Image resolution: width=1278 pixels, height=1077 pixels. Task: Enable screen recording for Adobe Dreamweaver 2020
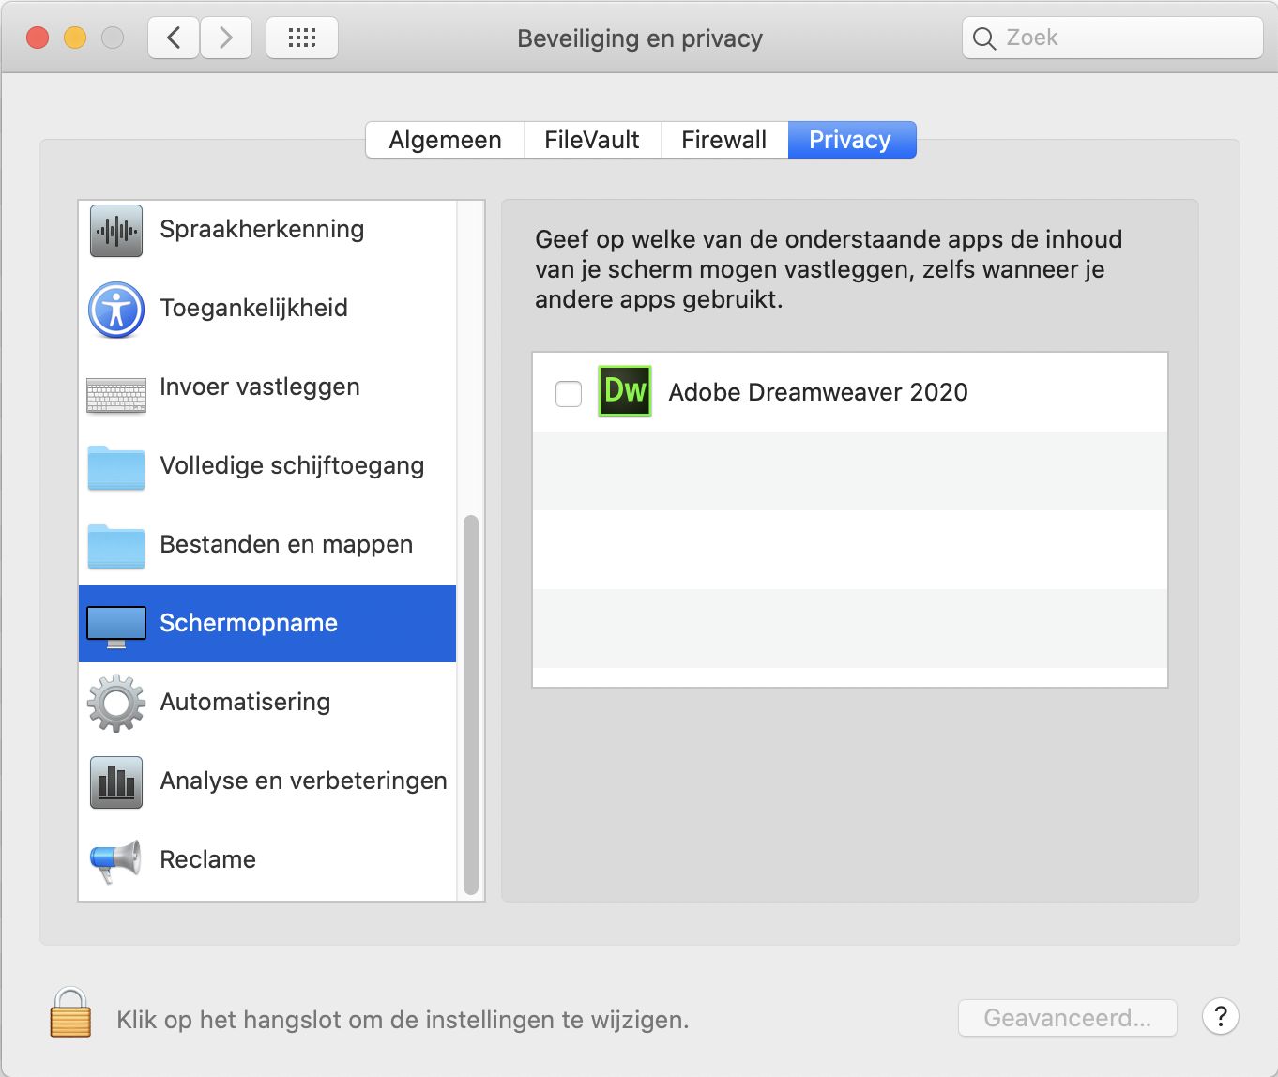click(568, 395)
